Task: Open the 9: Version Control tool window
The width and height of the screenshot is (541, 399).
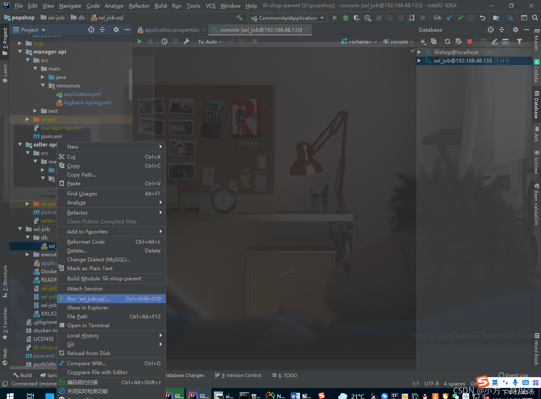Action: [x=238, y=375]
